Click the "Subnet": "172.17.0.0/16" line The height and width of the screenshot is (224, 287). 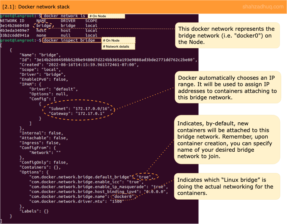pos(80,109)
